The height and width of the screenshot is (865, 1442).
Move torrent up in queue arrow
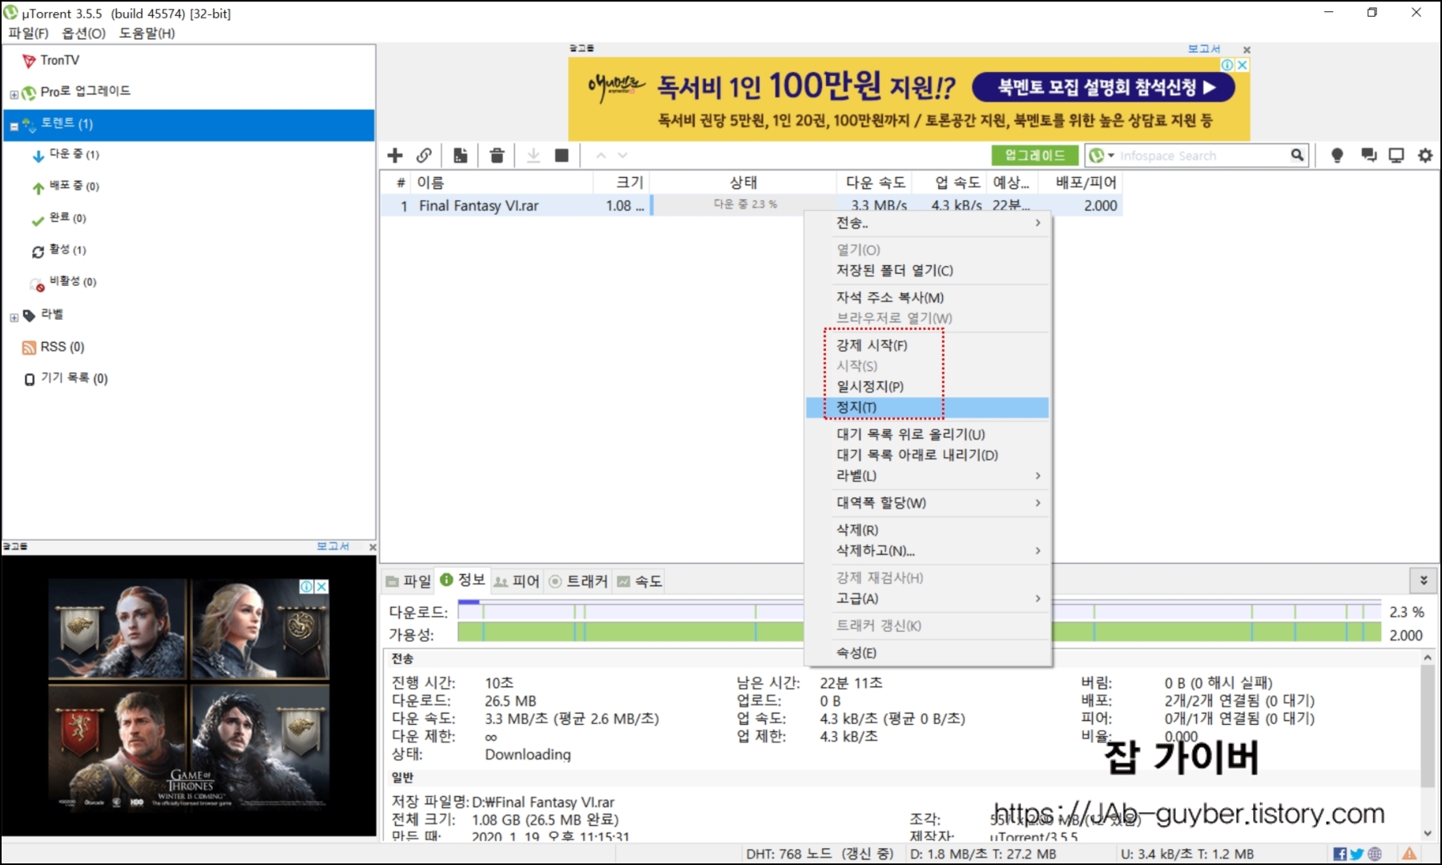coord(601,155)
